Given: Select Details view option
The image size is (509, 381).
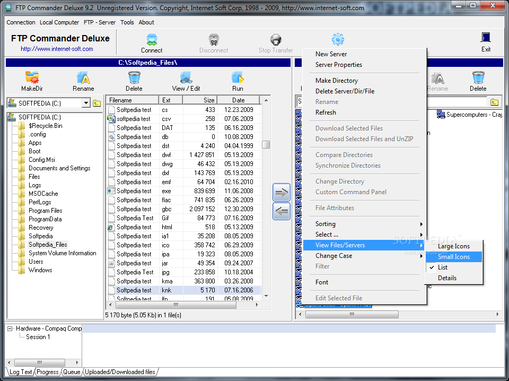Looking at the screenshot, I should click(x=453, y=278).
